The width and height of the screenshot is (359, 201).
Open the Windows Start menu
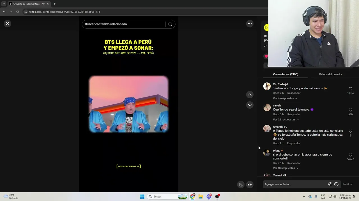pyautogui.click(x=142, y=197)
